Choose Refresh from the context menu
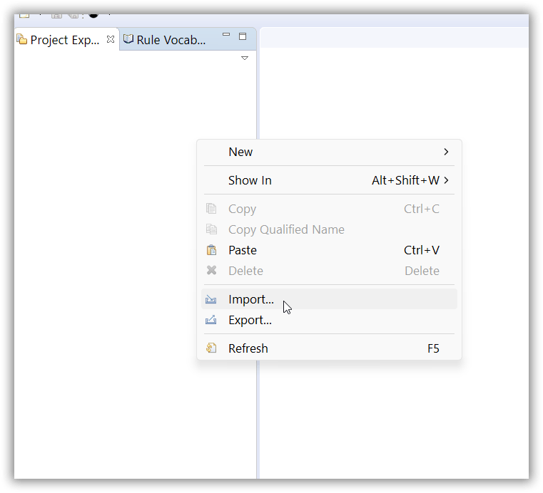 click(x=248, y=348)
